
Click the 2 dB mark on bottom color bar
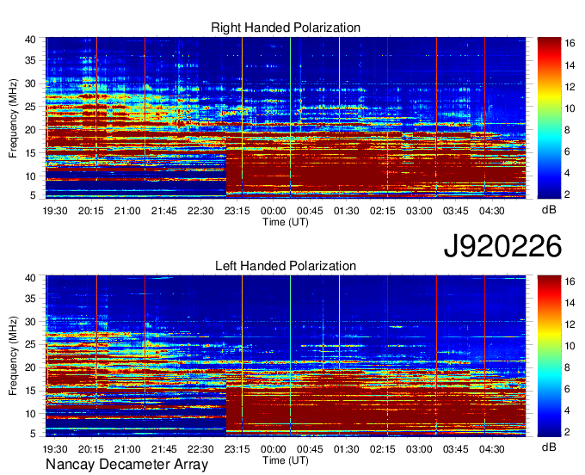567,432
